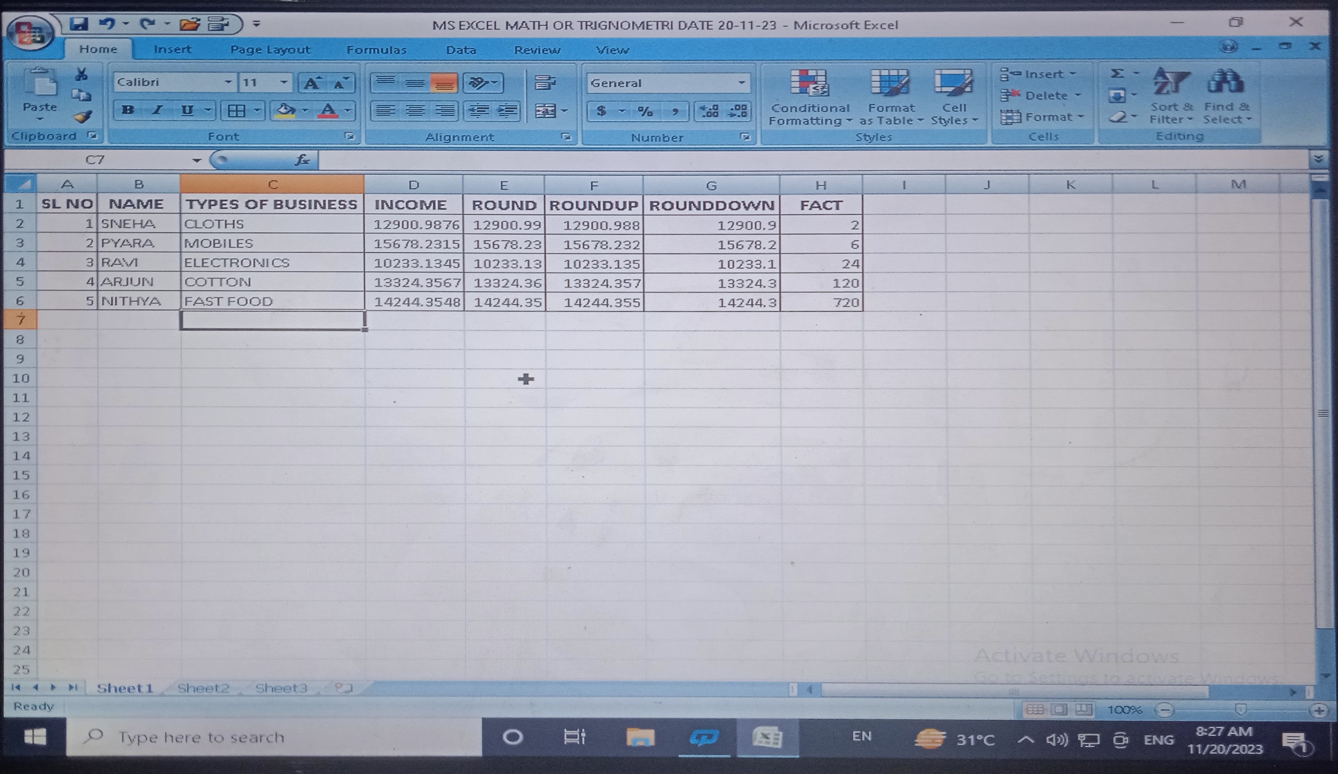The height and width of the screenshot is (774, 1338).
Task: Toggle Bold formatting
Action: 127,110
